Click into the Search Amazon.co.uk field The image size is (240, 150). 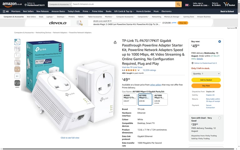pyautogui.click(x=123, y=4)
